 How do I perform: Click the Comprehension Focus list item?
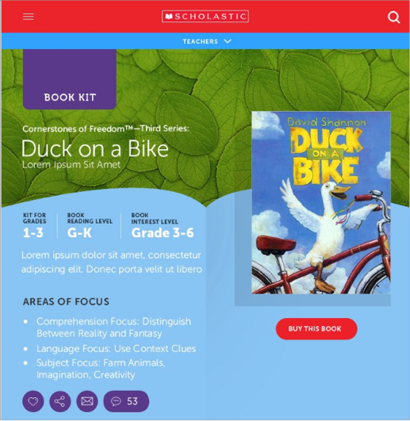pyautogui.click(x=114, y=327)
